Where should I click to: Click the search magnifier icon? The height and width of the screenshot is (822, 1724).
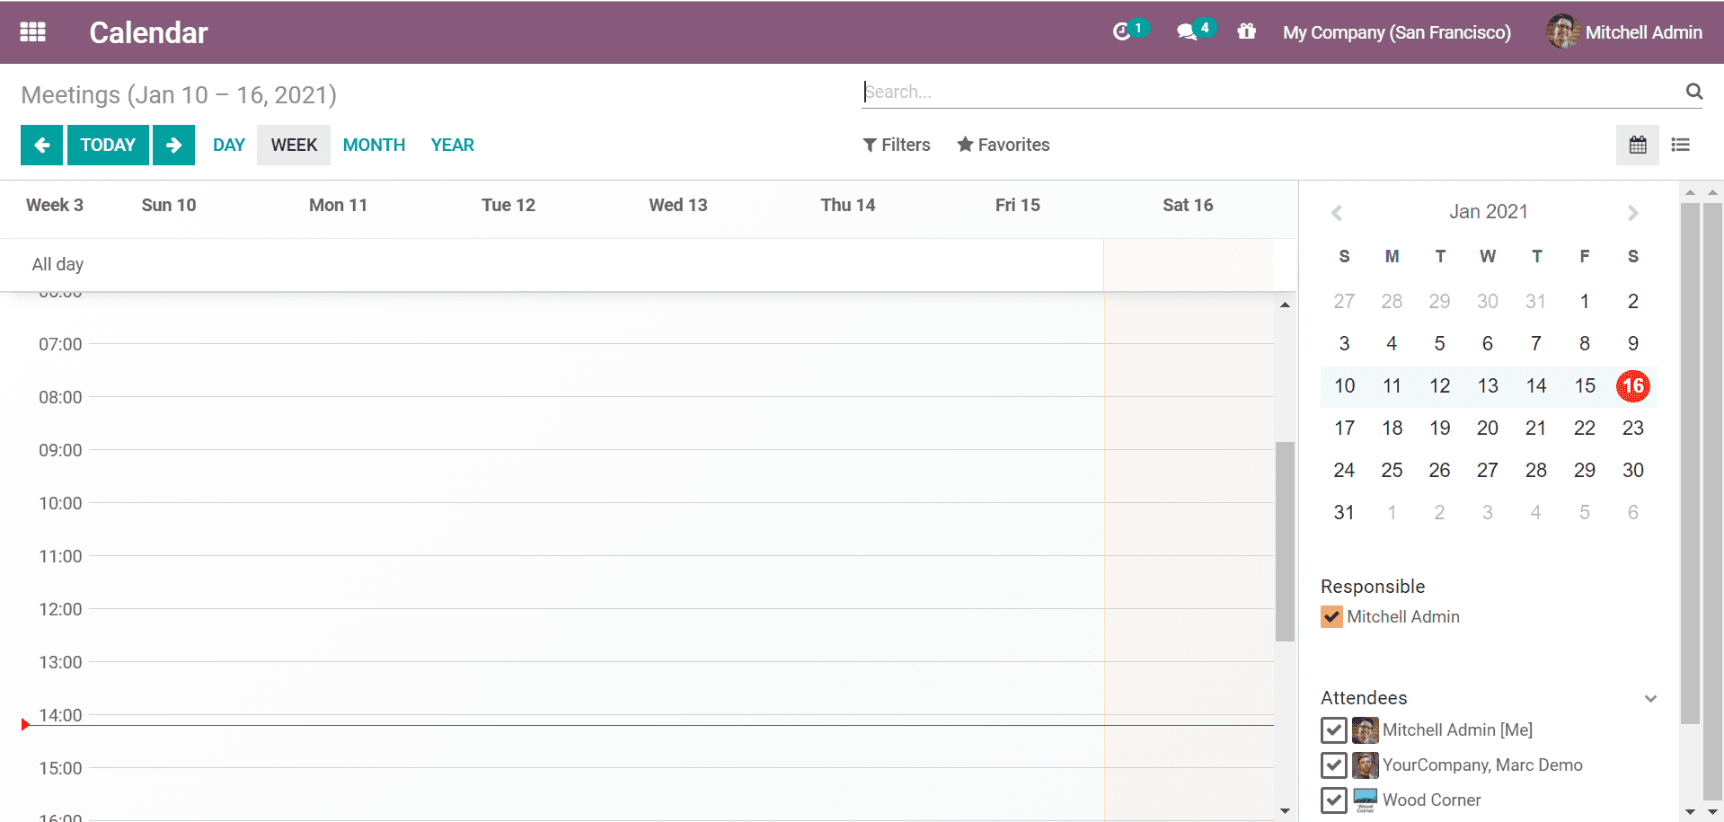click(1693, 92)
